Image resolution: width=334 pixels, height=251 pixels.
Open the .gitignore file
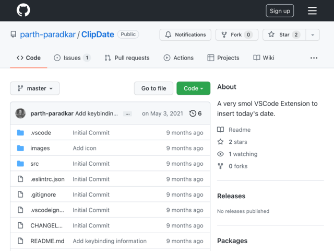[43, 195]
